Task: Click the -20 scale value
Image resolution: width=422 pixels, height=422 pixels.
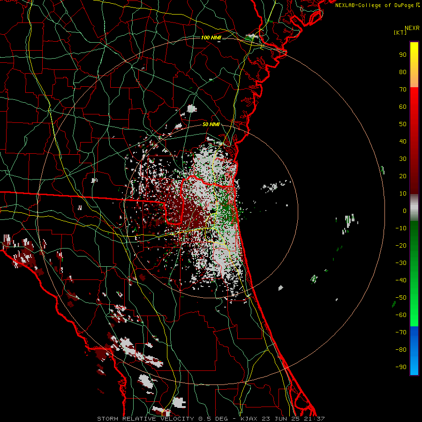Action: click(x=401, y=245)
